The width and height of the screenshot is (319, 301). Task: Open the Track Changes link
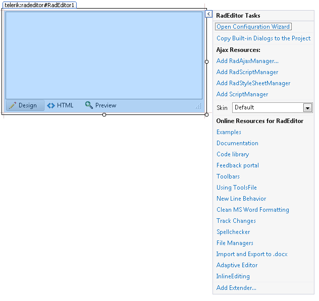point(236,221)
